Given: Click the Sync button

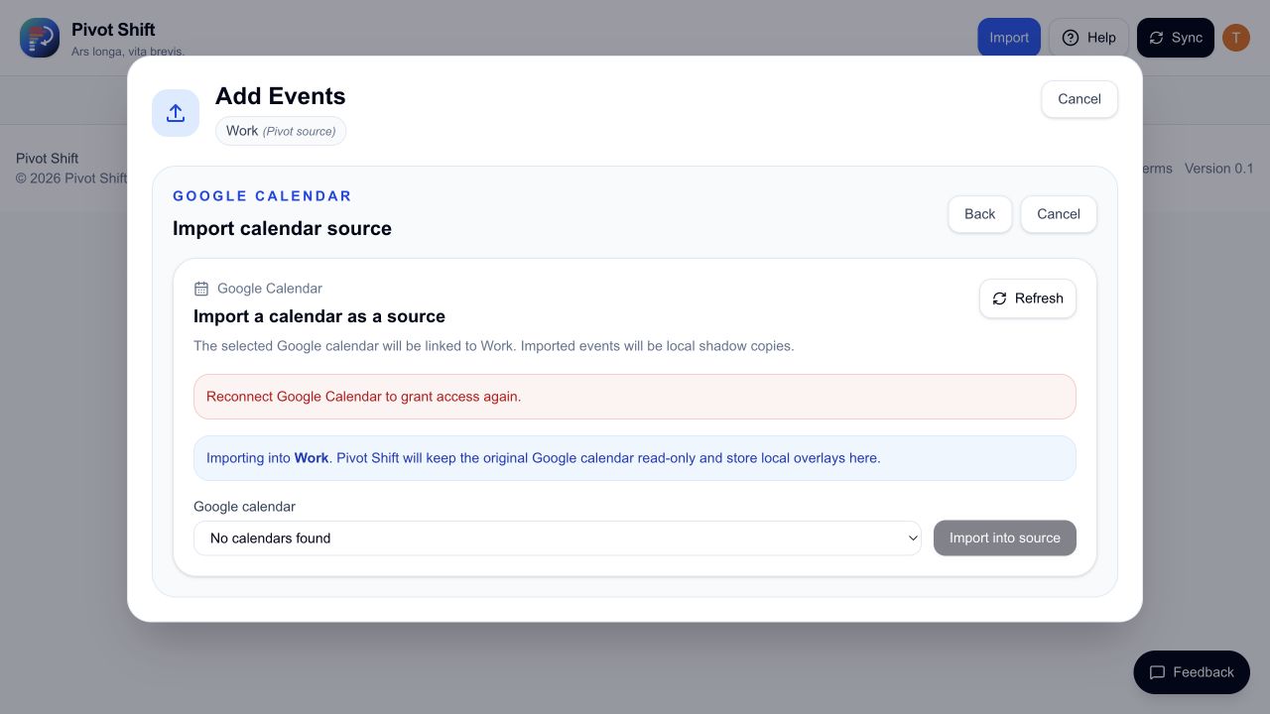Looking at the screenshot, I should 1176,38.
